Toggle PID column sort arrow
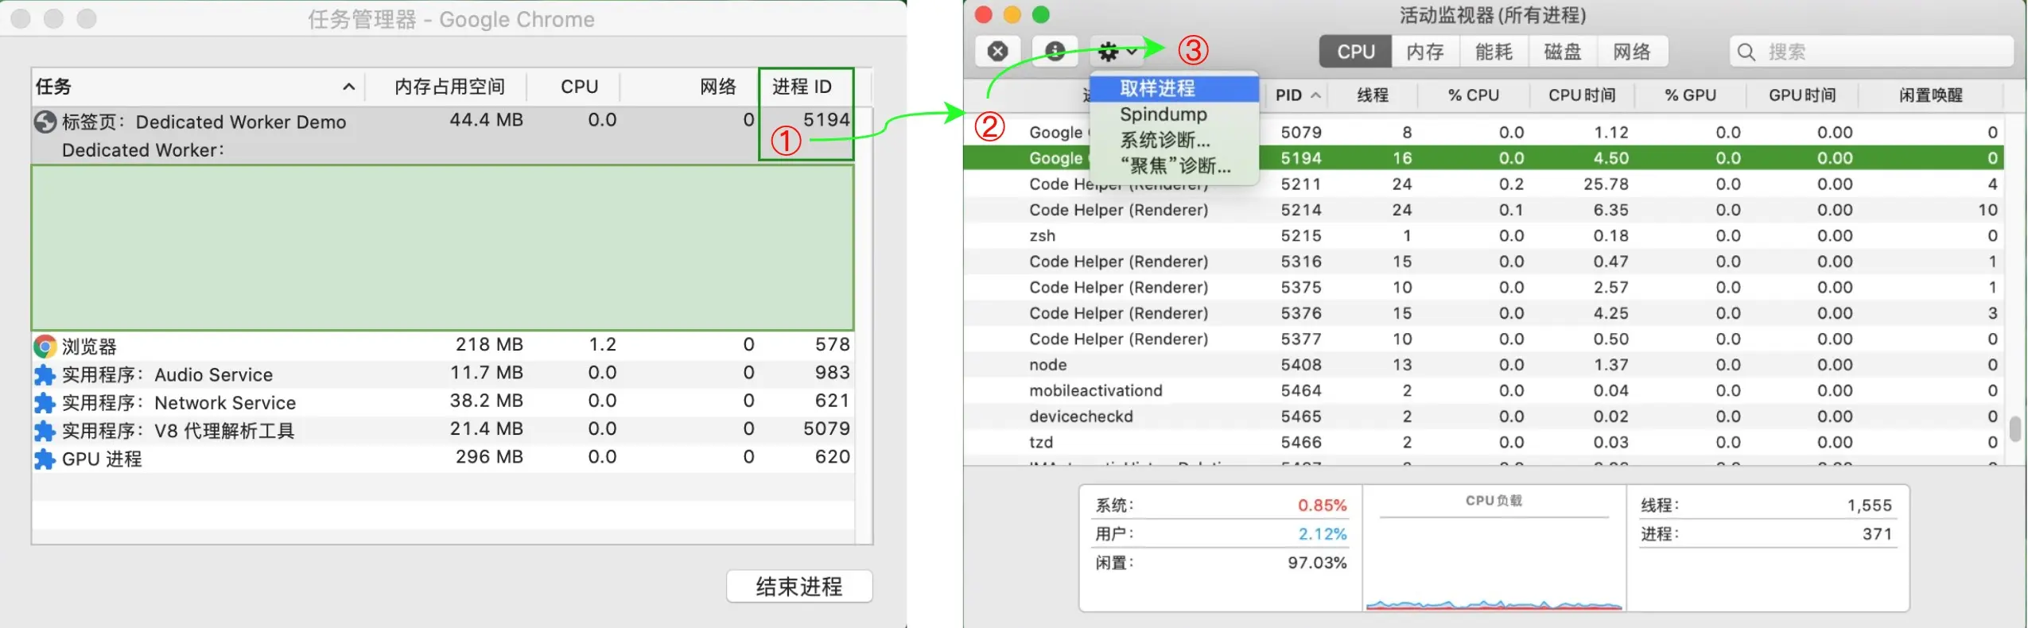The image size is (2028, 628). [x=1316, y=95]
